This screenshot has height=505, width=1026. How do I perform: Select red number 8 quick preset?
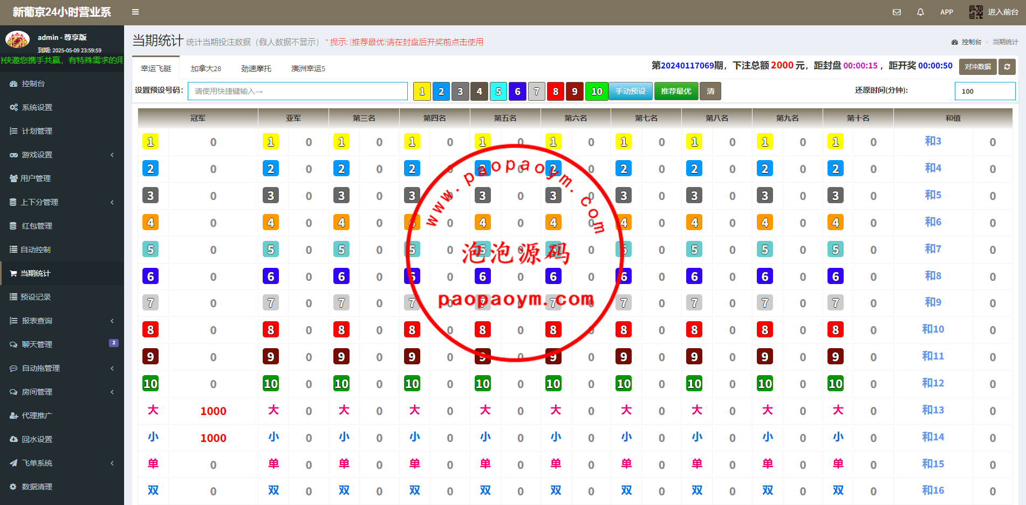coord(555,92)
